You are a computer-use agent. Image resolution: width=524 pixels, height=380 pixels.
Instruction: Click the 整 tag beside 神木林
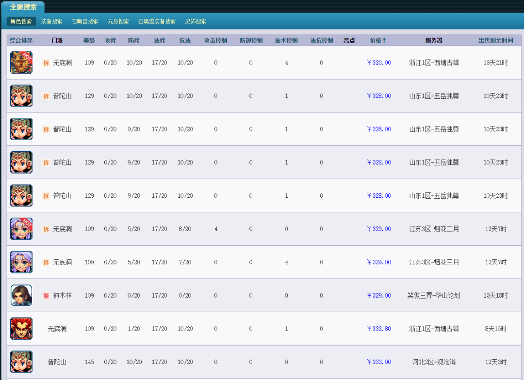[x=46, y=296]
